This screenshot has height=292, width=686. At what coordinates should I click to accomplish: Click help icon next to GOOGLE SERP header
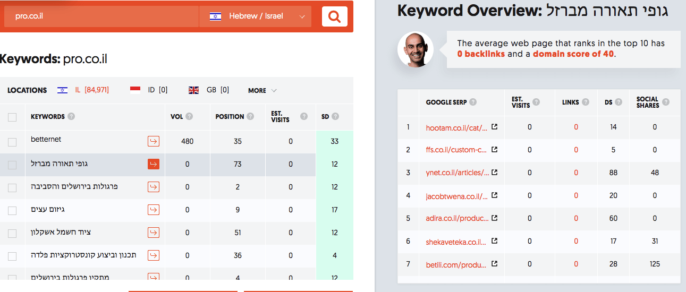coord(473,102)
